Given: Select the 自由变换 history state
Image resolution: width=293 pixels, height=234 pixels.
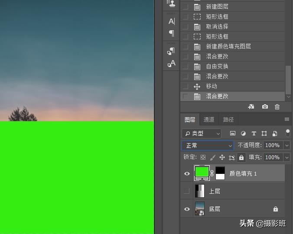Looking at the screenshot, I should (232, 66).
